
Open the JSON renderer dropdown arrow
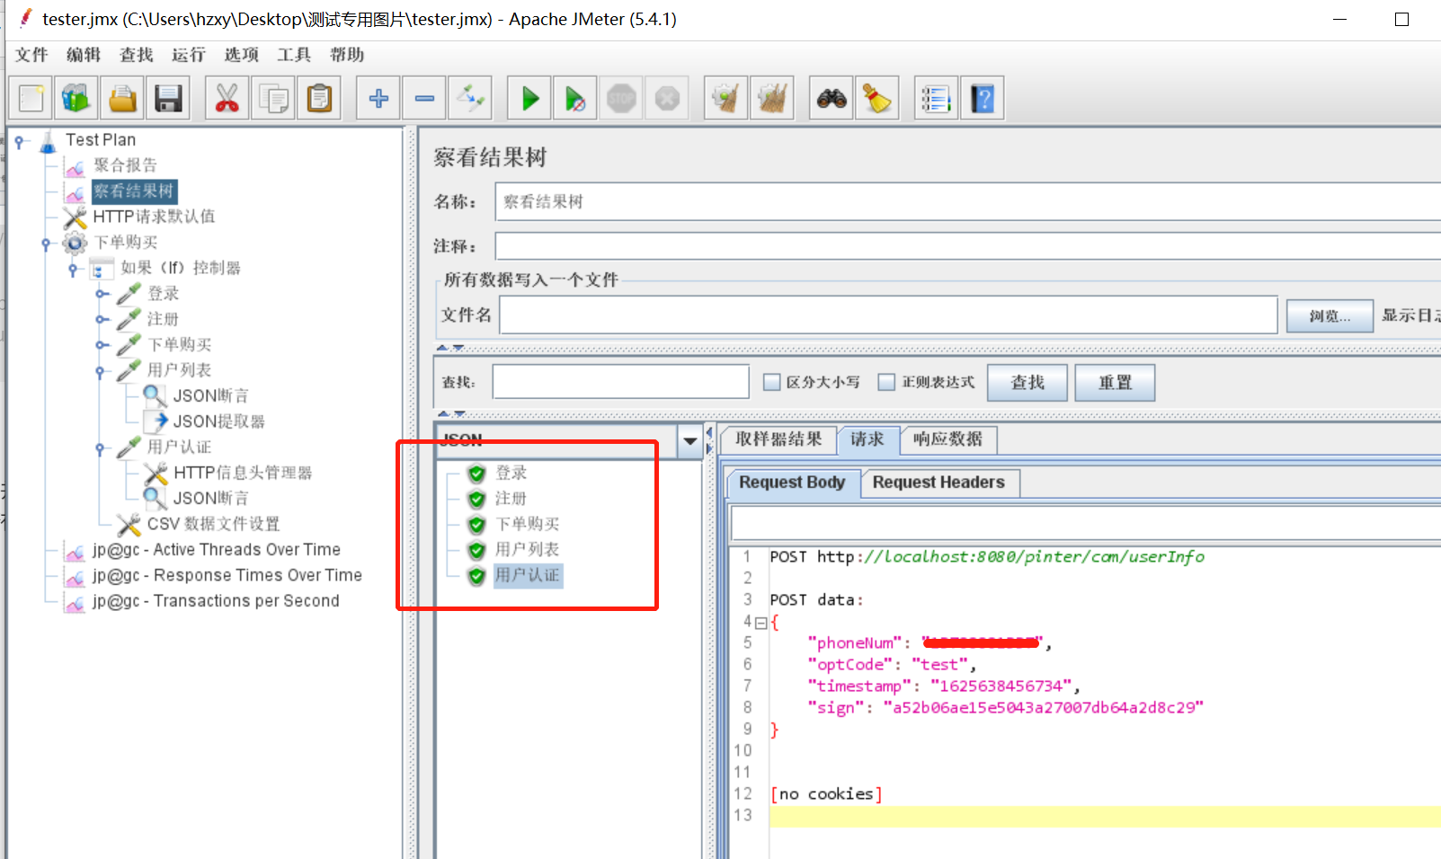click(690, 440)
